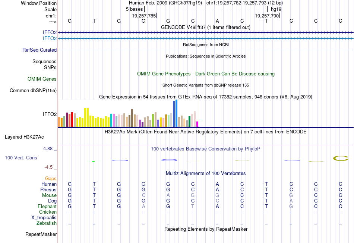The width and height of the screenshot is (354, 243).
Task: Click the Window Position track label
Action: (x=39, y=3)
